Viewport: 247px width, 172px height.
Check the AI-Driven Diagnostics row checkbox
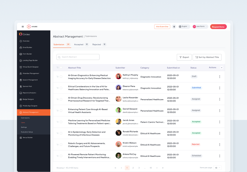coord(61,77)
